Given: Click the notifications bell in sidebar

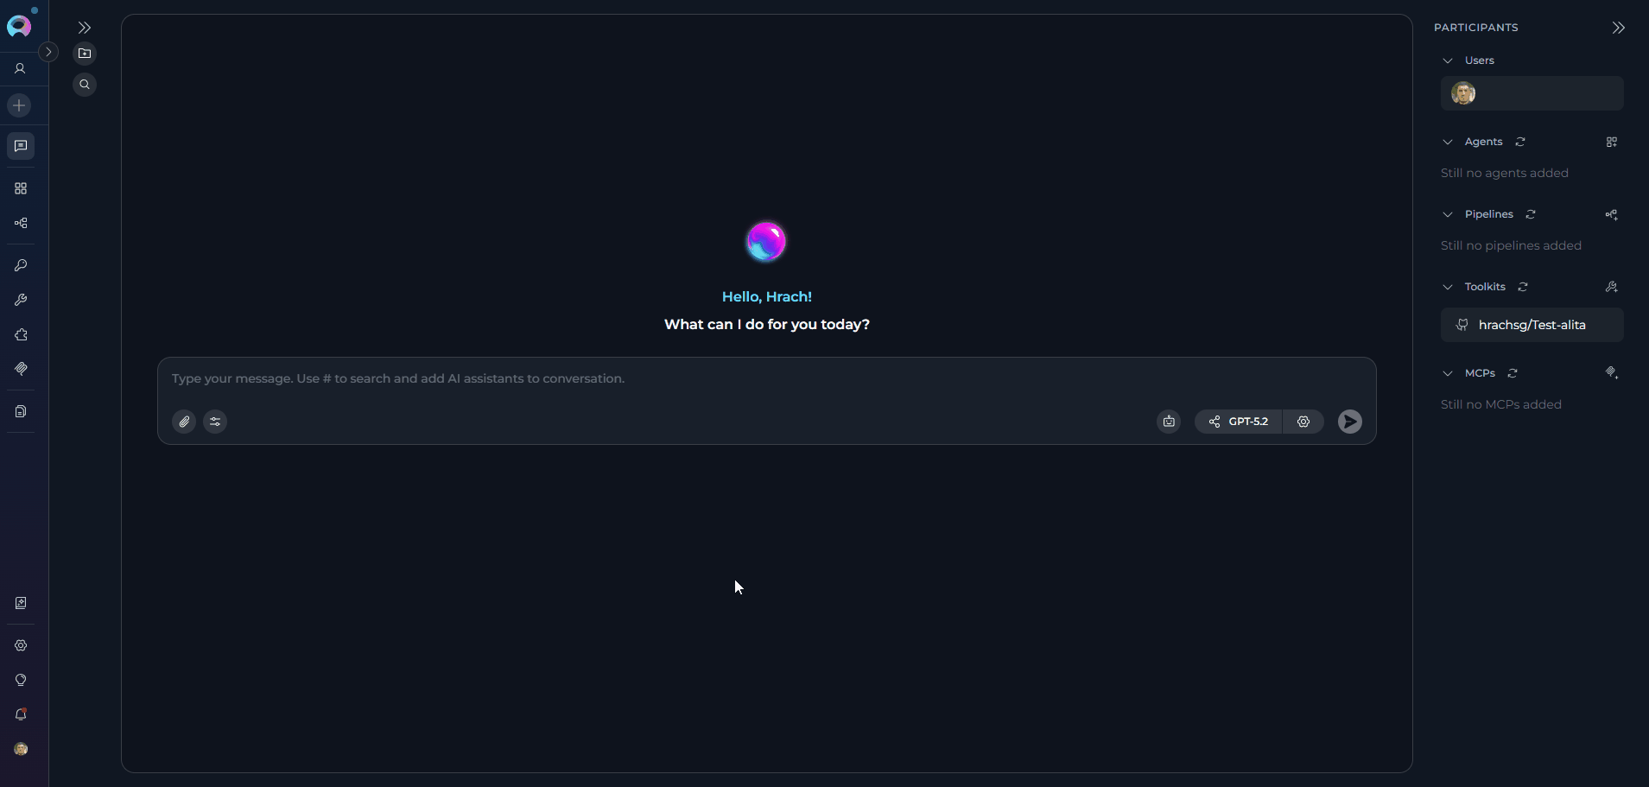Looking at the screenshot, I should point(21,714).
